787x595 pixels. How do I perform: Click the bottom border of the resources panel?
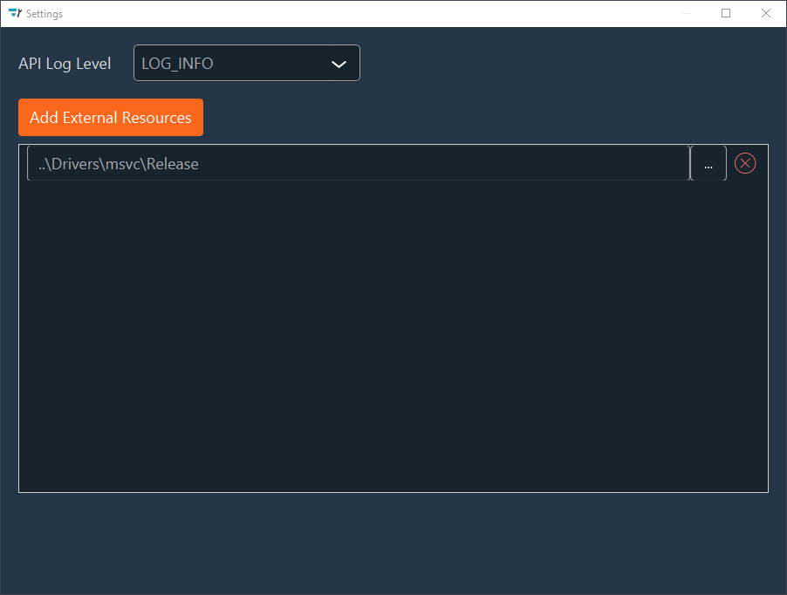click(x=393, y=492)
